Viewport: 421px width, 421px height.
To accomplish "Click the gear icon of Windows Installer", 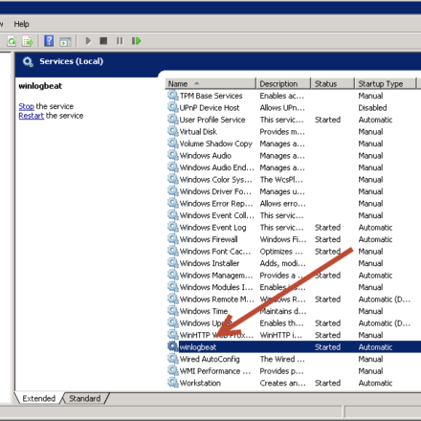I will 173,263.
